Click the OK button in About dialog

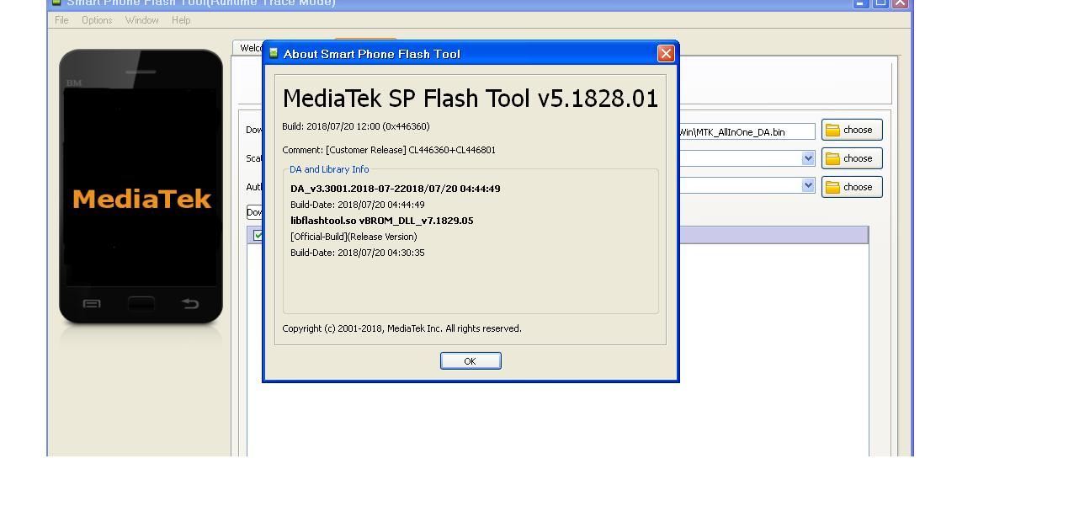point(471,360)
